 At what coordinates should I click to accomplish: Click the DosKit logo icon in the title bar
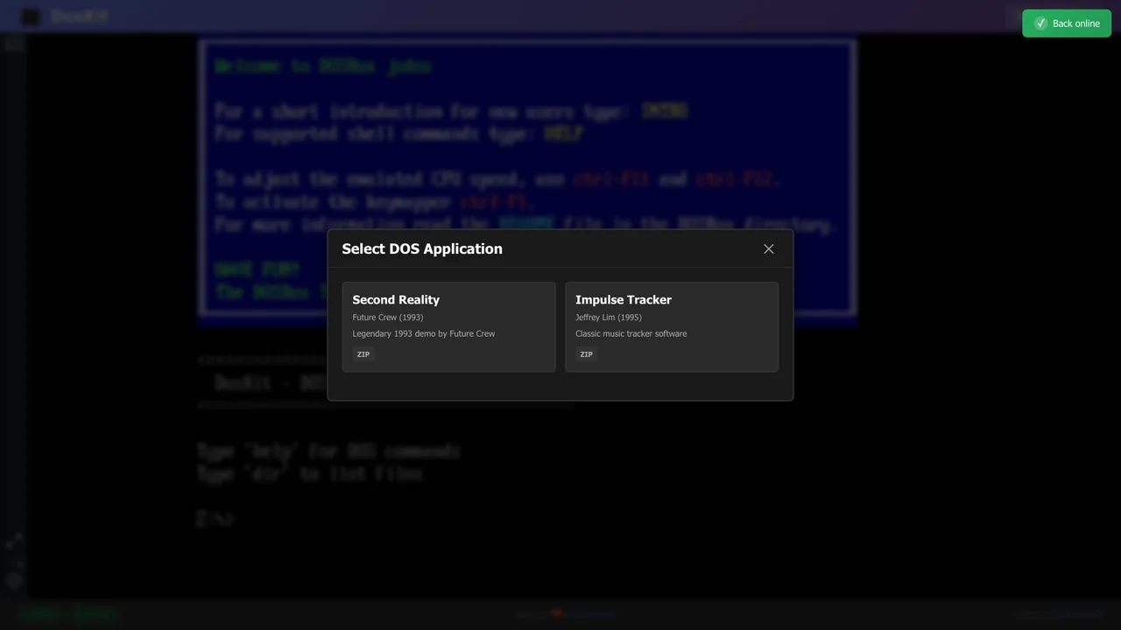pyautogui.click(x=30, y=16)
